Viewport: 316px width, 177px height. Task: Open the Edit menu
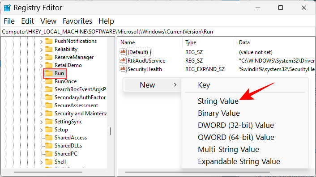[27, 21]
